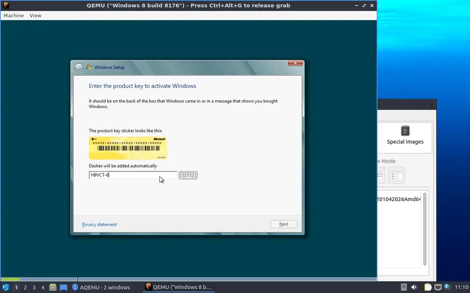This screenshot has height=293, width=470.
Task: Switch to workspace 2
Action: [25, 288]
